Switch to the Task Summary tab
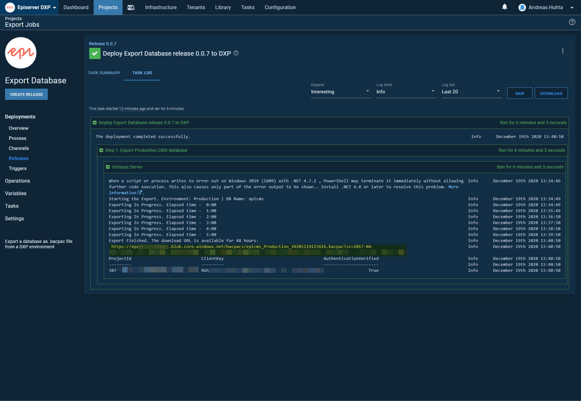 104,73
